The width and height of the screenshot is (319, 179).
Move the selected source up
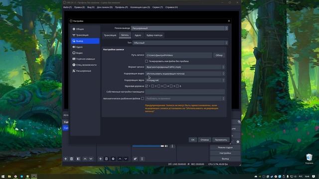click(x=120, y=159)
